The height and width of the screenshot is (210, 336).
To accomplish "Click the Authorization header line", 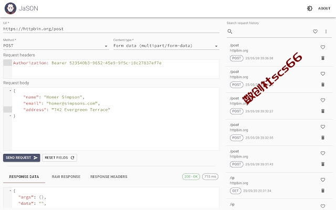I will click(x=87, y=63).
